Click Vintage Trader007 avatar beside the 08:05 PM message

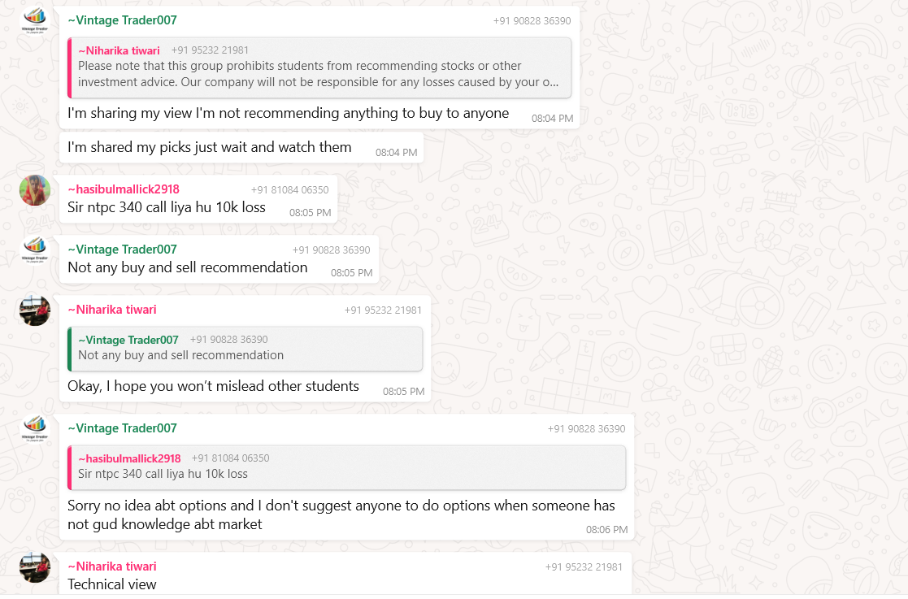pos(35,250)
